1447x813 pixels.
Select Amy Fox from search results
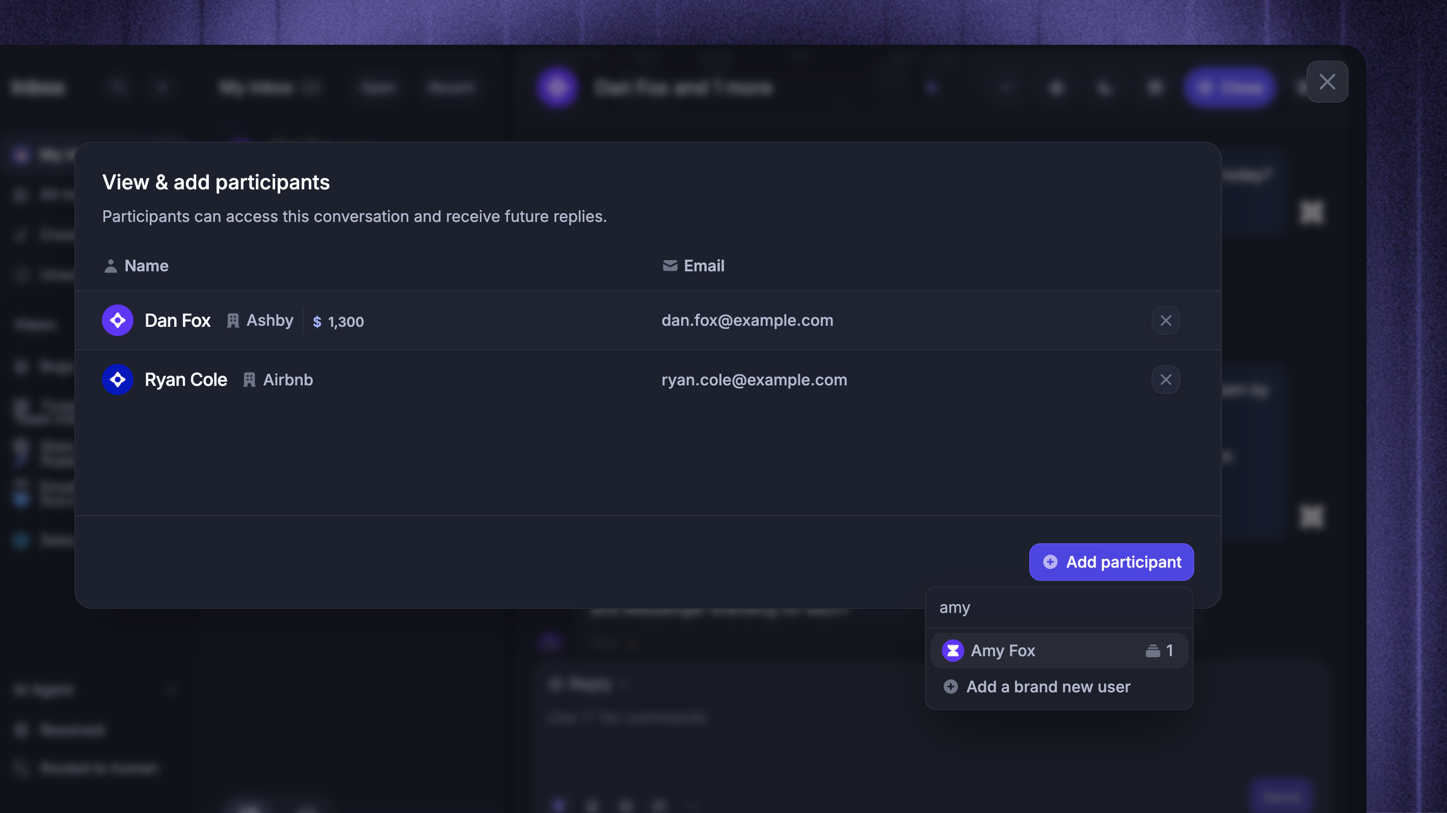[x=1059, y=650]
